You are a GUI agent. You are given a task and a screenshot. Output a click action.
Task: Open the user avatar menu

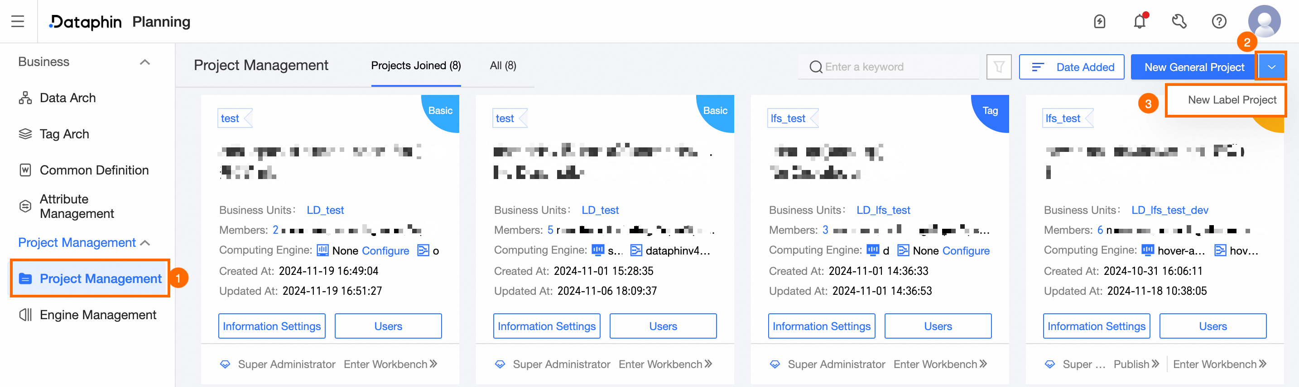pos(1264,21)
